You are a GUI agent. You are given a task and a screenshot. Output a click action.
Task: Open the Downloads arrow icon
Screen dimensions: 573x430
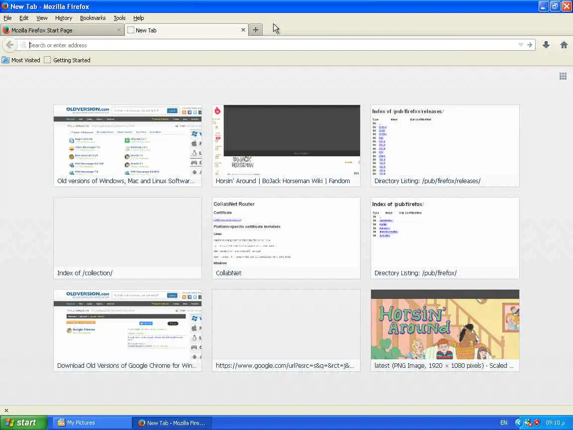546,45
